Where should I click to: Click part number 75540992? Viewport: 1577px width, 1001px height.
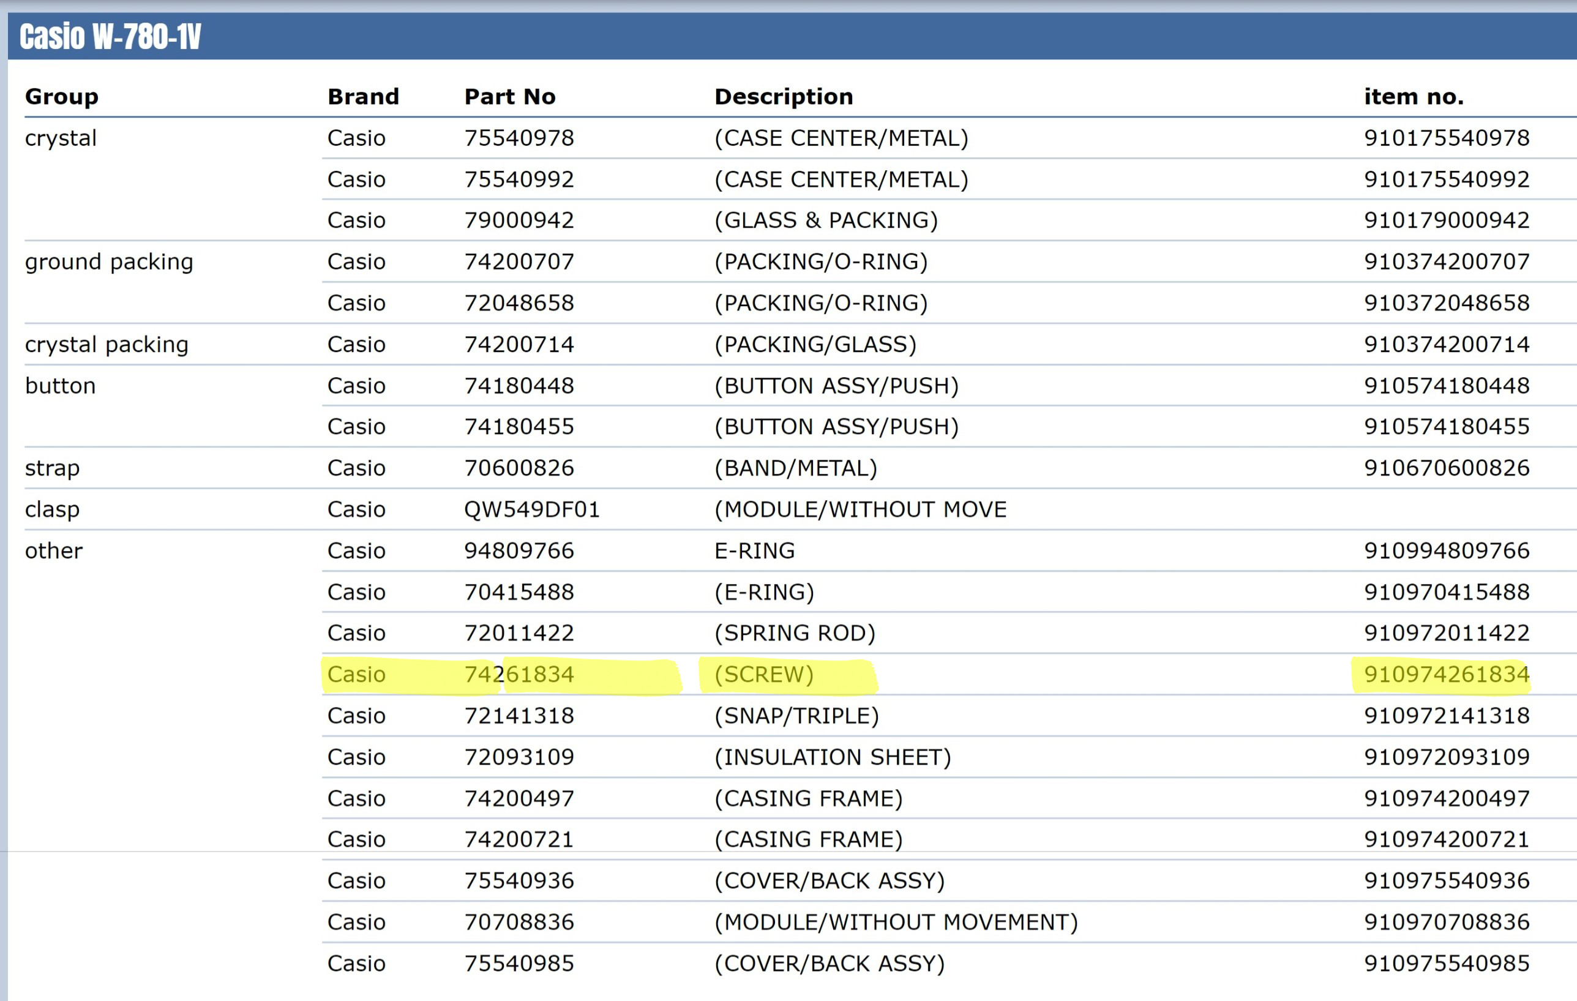519,179
